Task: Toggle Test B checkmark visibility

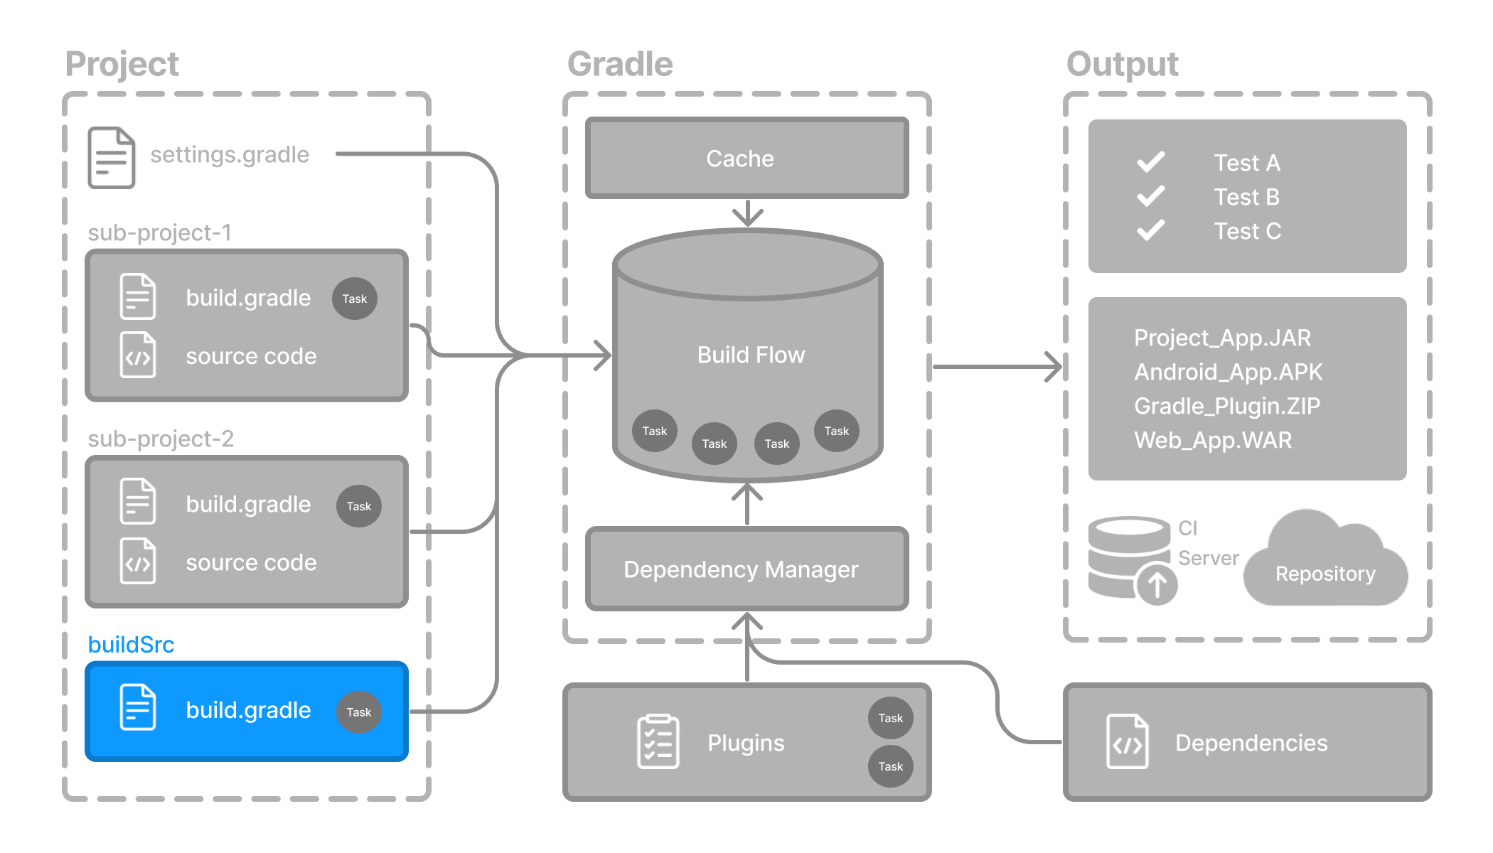Action: point(1159,195)
